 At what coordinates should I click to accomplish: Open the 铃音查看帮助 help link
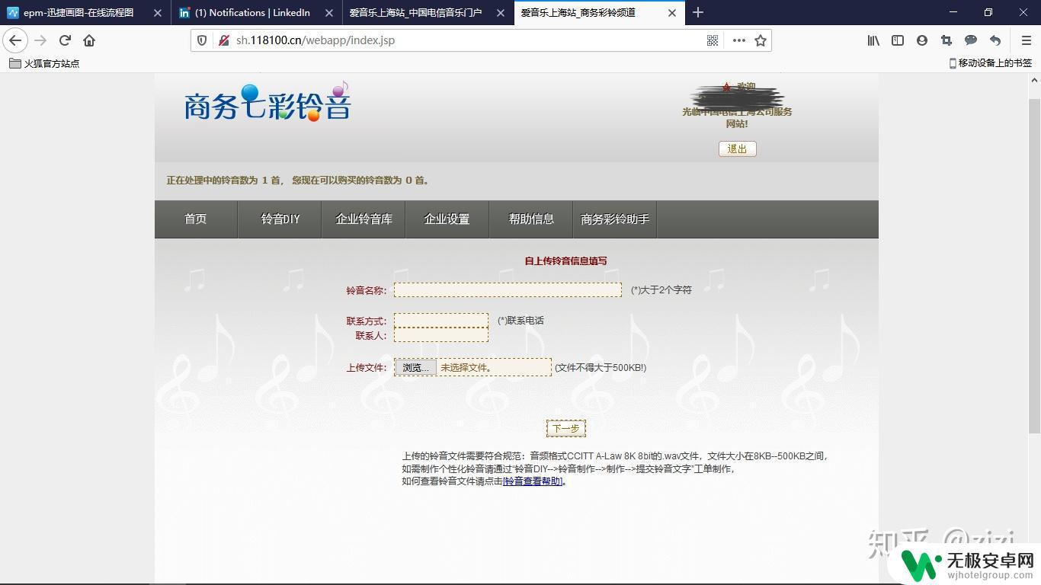(533, 481)
